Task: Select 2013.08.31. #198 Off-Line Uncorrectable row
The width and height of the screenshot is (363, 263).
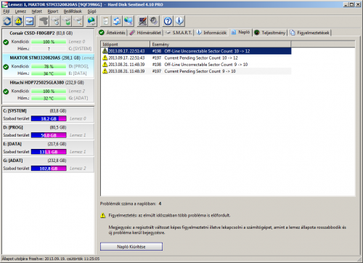Action: coord(196,65)
